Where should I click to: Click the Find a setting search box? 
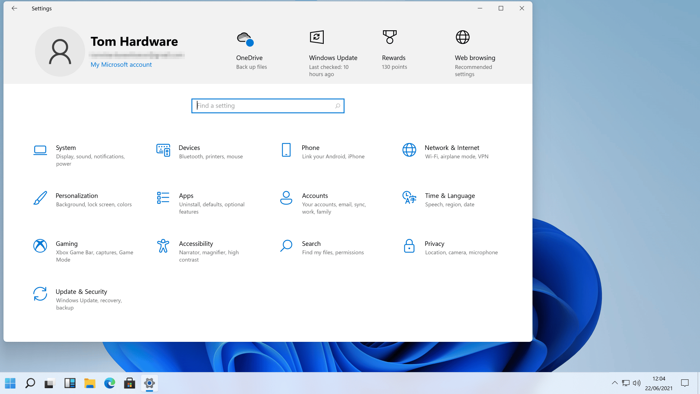pyautogui.click(x=268, y=105)
